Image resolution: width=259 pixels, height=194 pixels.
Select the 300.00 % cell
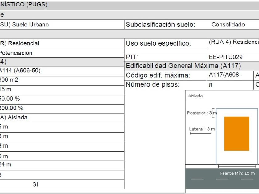[12, 108]
